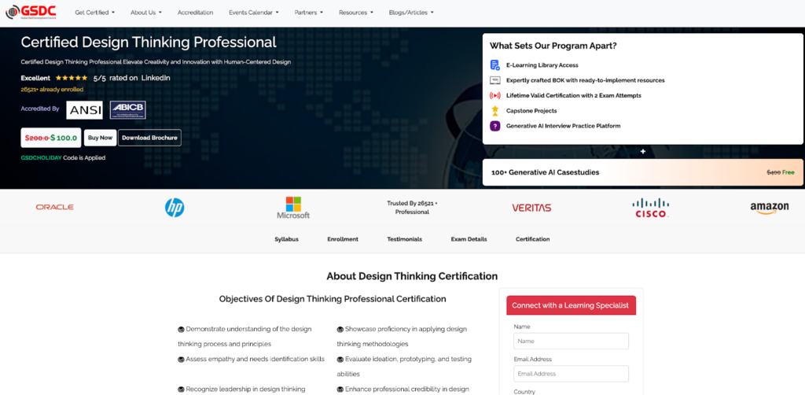Click the Trusted By 26521+ Professional text
This screenshot has height=395, width=805.
point(412,208)
